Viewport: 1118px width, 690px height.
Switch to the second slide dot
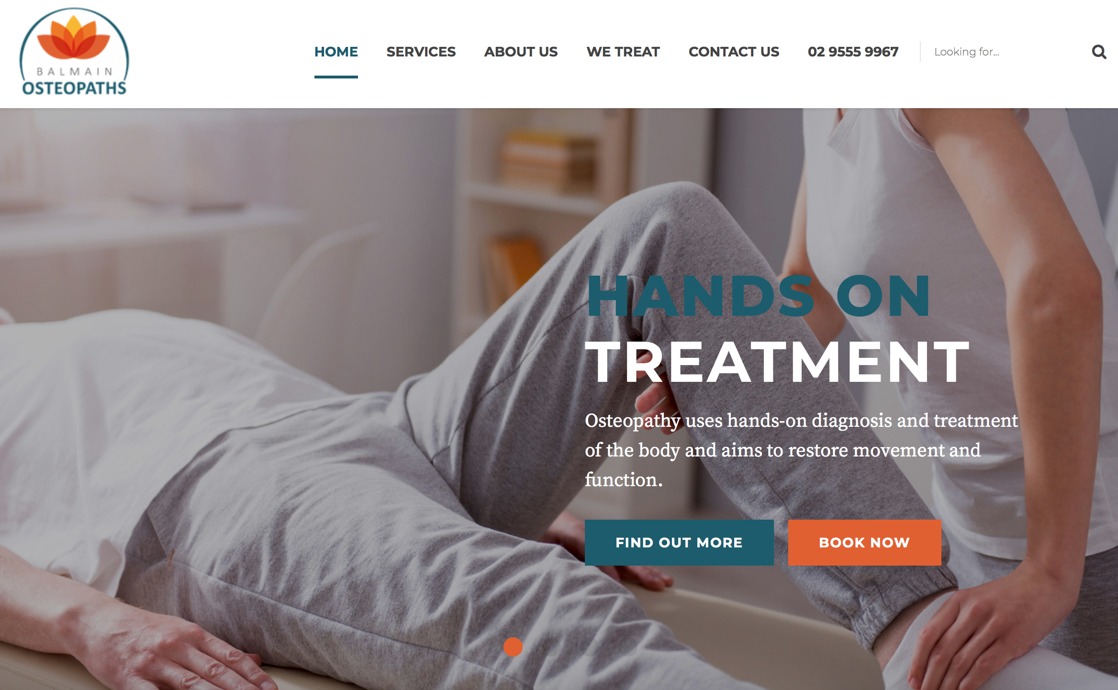click(x=551, y=647)
